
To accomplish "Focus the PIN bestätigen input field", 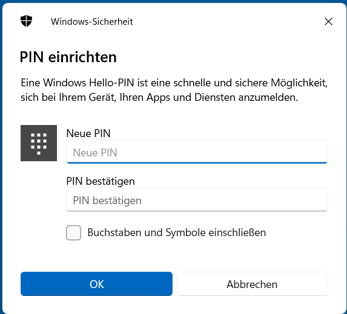I will coord(197,199).
